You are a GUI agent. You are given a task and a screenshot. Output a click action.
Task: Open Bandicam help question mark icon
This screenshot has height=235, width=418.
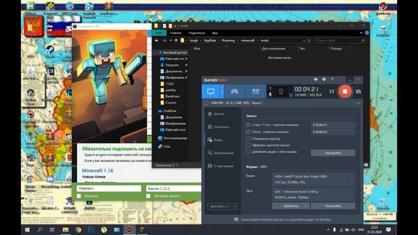[x=332, y=80]
